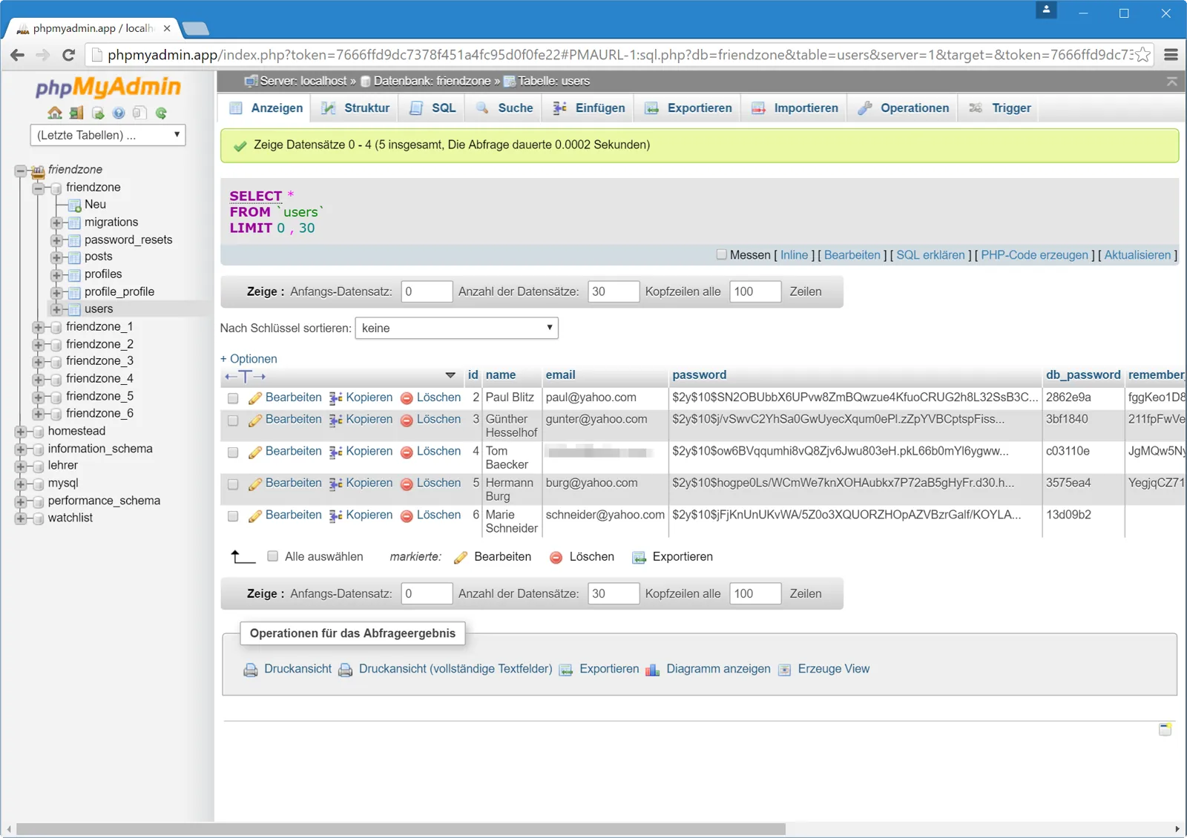The height and width of the screenshot is (838, 1187).
Task: Click the browser back arrow
Action: pyautogui.click(x=18, y=54)
